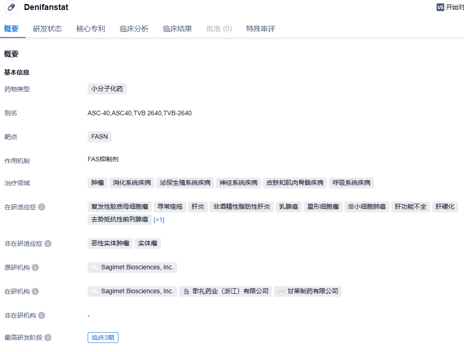Viewport: 464px width, 352px height.
Task: Click info icon beside 最高研发阶段
Action: coord(48,338)
